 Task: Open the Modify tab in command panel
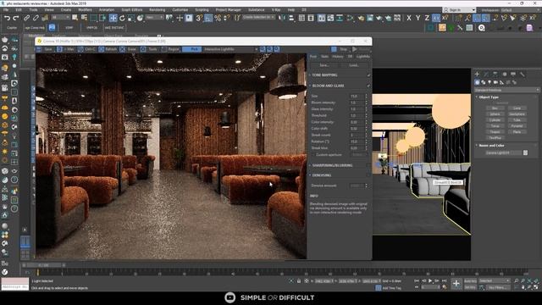click(486, 74)
